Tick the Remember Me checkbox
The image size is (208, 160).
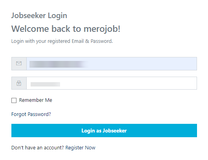coord(14,101)
